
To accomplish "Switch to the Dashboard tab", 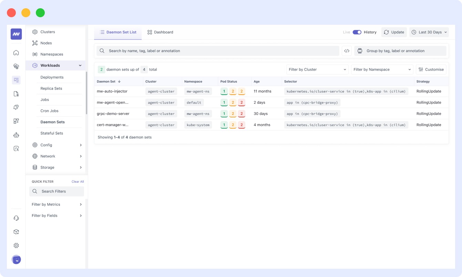I will coord(160,32).
